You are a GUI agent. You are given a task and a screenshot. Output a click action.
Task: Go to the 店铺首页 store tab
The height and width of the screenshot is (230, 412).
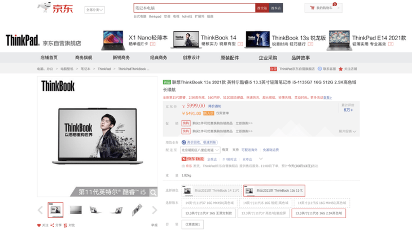point(49,57)
